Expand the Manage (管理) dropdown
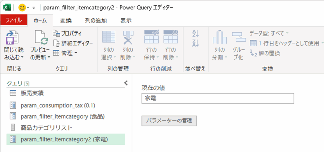This screenshot has width=324, height=152. pos(65,53)
